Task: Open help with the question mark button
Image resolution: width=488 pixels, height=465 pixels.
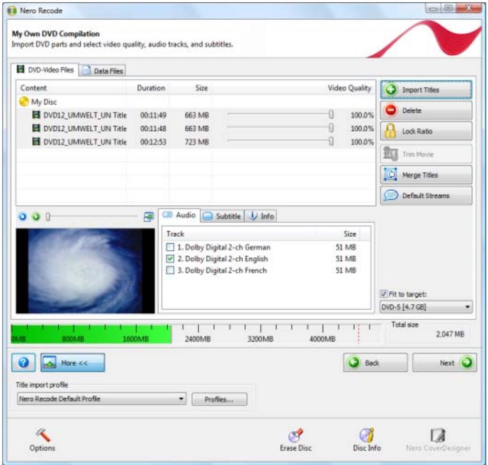Action: point(23,363)
